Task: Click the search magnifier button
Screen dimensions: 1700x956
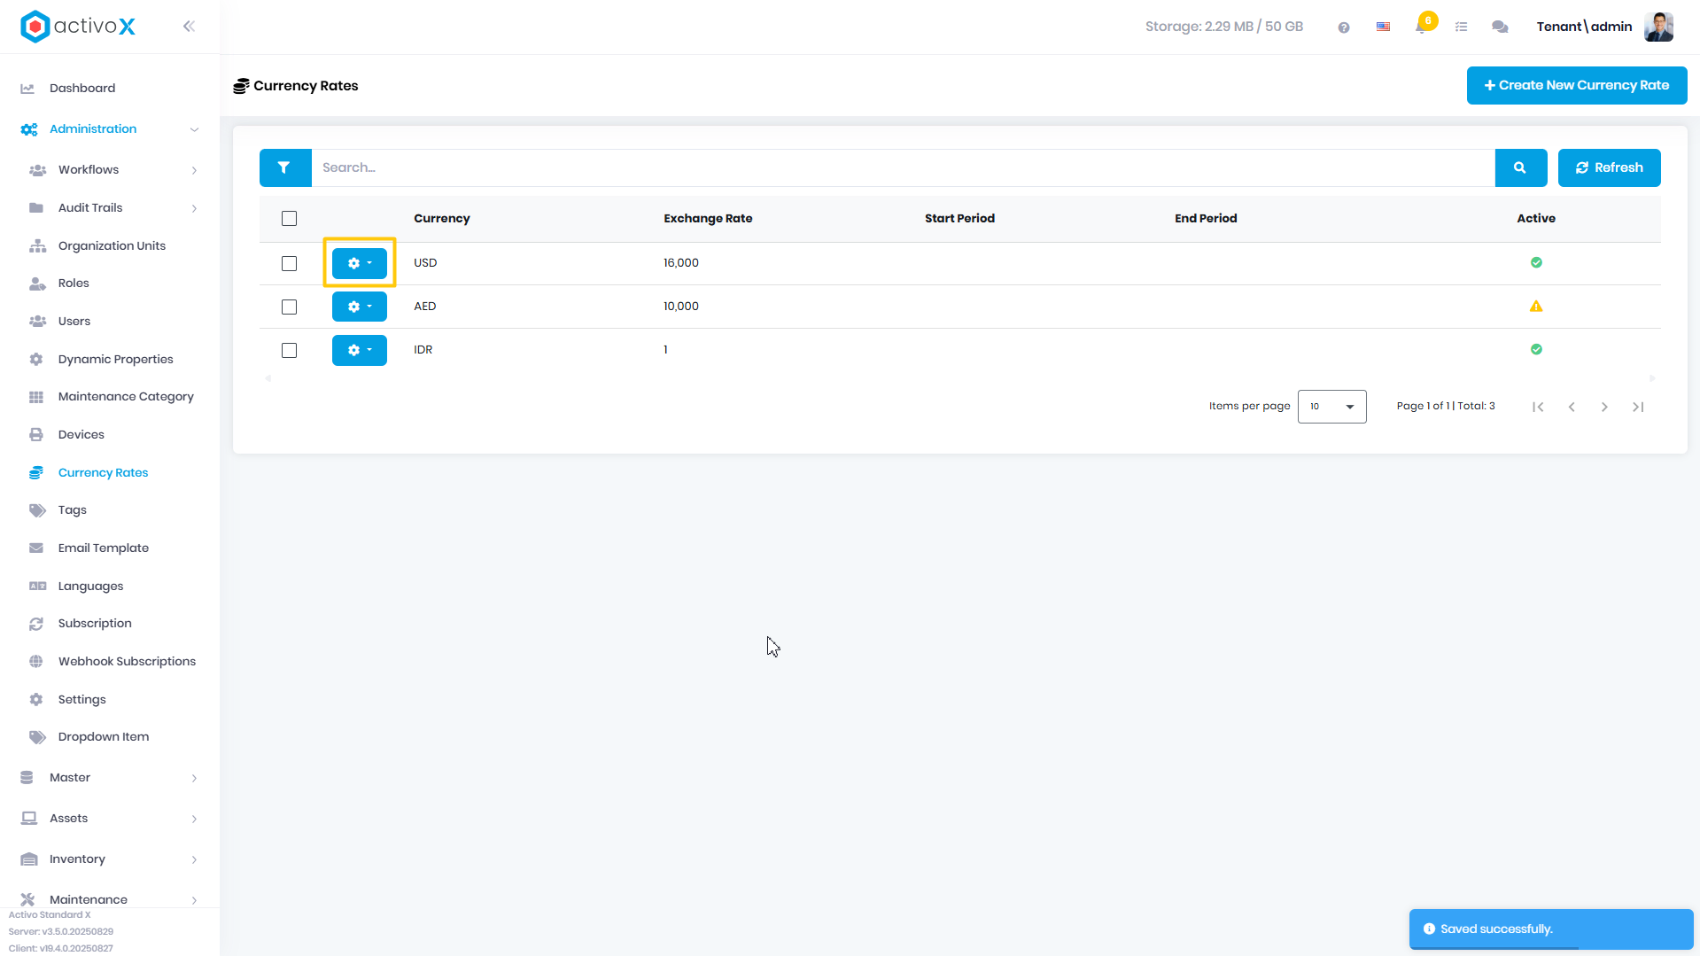Action: (x=1520, y=167)
